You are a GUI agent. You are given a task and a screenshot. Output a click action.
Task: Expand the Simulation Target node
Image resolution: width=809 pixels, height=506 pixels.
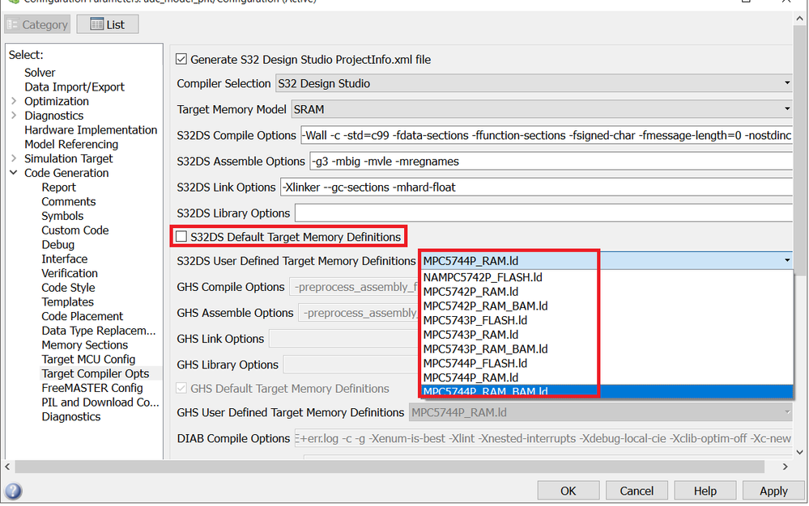pyautogui.click(x=14, y=158)
